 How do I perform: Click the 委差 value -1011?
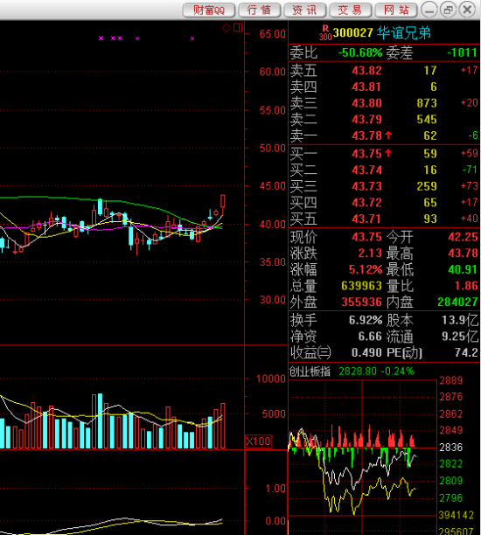462,52
